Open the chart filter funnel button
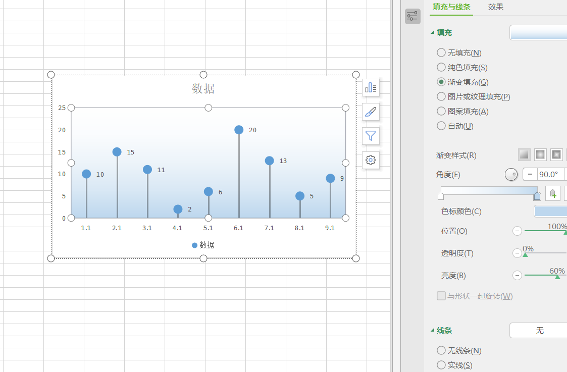The height and width of the screenshot is (372, 567). click(371, 136)
